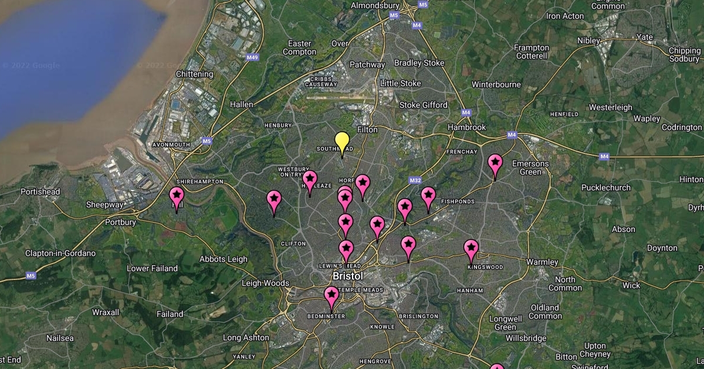Screen dimensions: 704x369
Task: Click the Winterbourne place label
Action: click(x=496, y=84)
